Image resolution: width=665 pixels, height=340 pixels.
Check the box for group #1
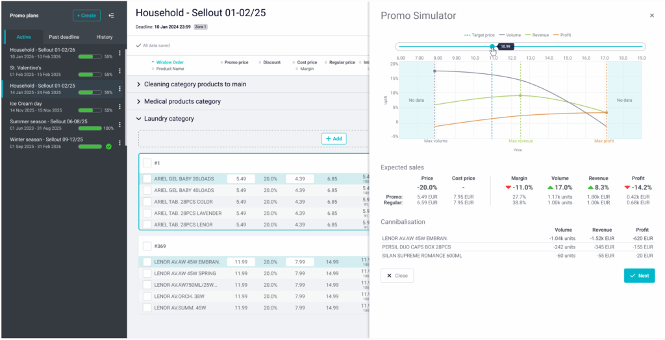click(147, 163)
